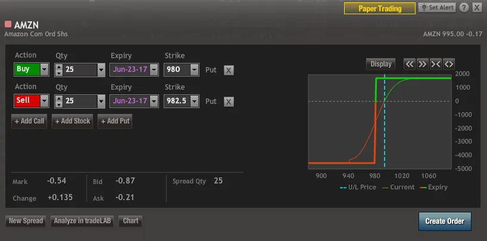
Task: Open the Chart button
Action: click(x=130, y=221)
